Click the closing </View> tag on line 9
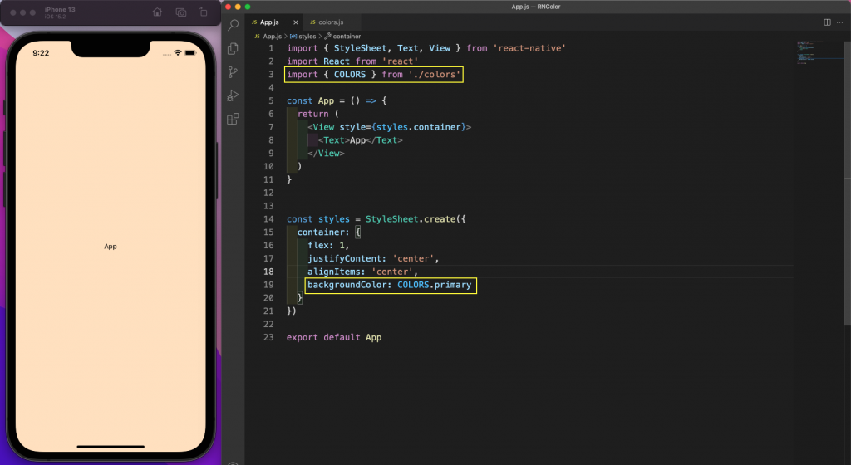The width and height of the screenshot is (851, 465). tap(326, 154)
